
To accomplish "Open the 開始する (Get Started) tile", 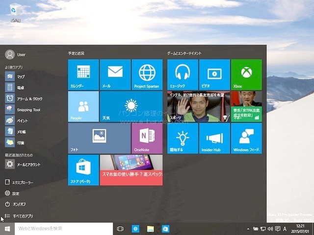I will pyautogui.click(x=183, y=138).
